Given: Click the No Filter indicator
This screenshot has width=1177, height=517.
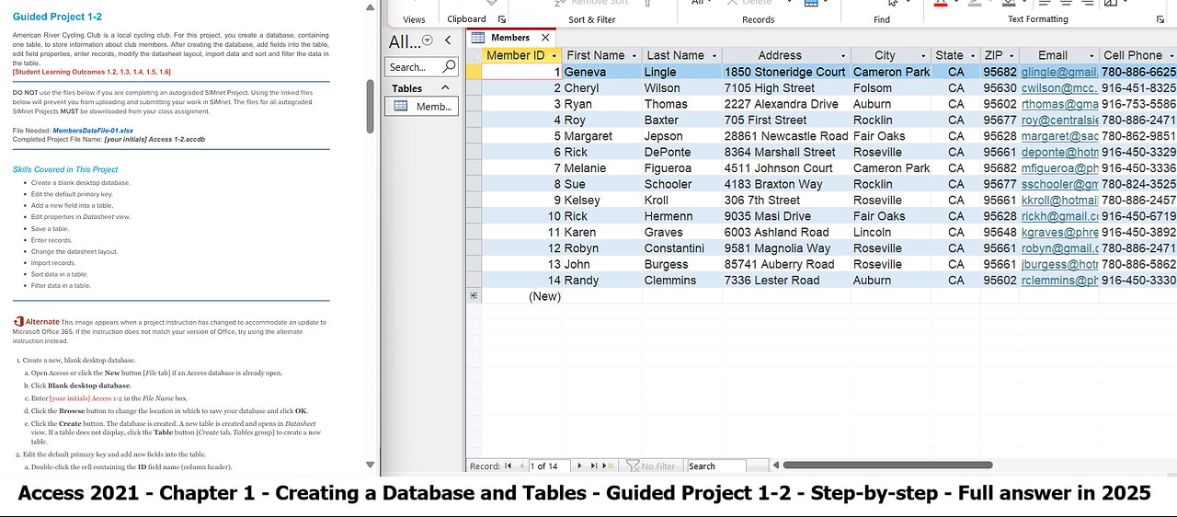Looking at the screenshot, I should 653,466.
